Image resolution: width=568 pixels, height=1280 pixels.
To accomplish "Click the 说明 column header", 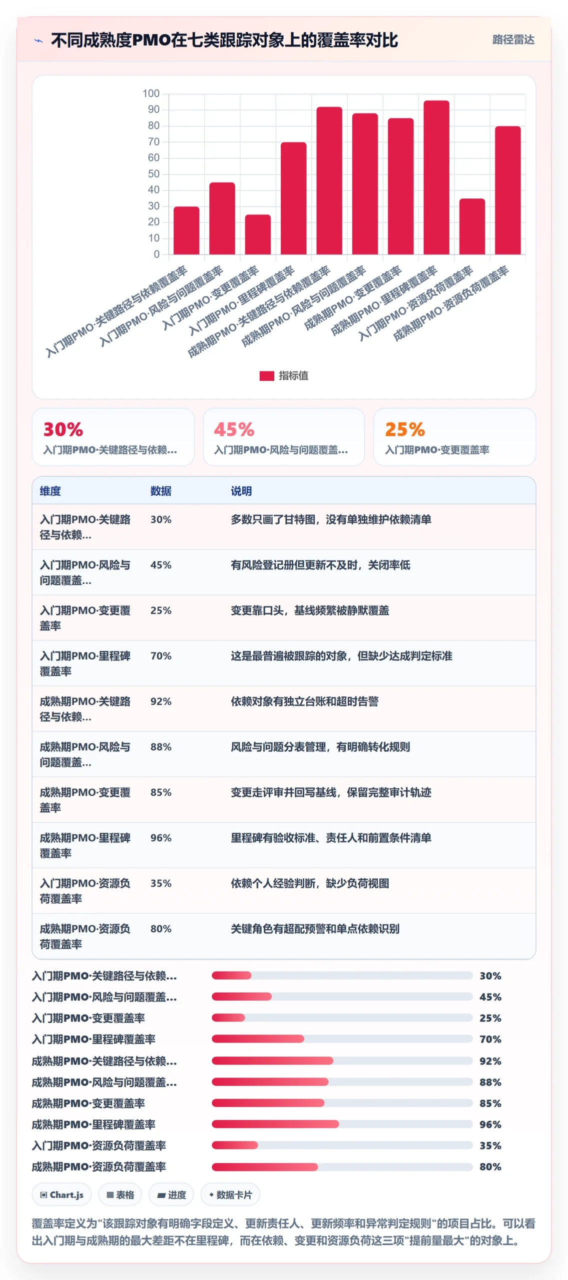I will coord(241,491).
